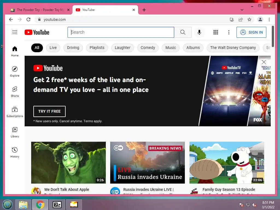Go forward with the browser forward arrow
Image resolution: width=280 pixels, height=210 pixels.
(20, 19)
